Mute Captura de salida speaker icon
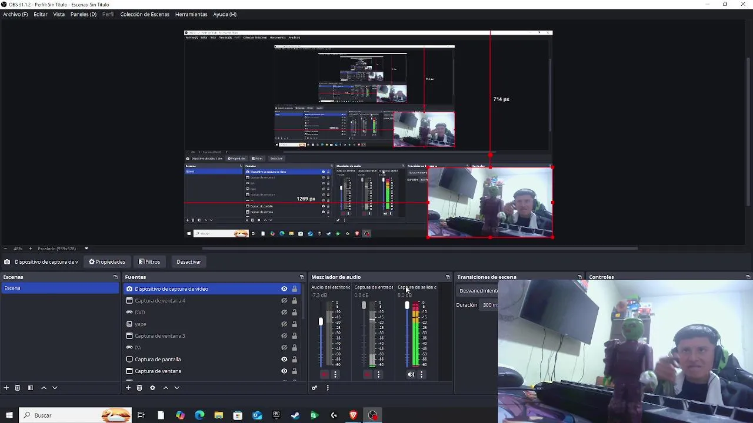 [411, 374]
